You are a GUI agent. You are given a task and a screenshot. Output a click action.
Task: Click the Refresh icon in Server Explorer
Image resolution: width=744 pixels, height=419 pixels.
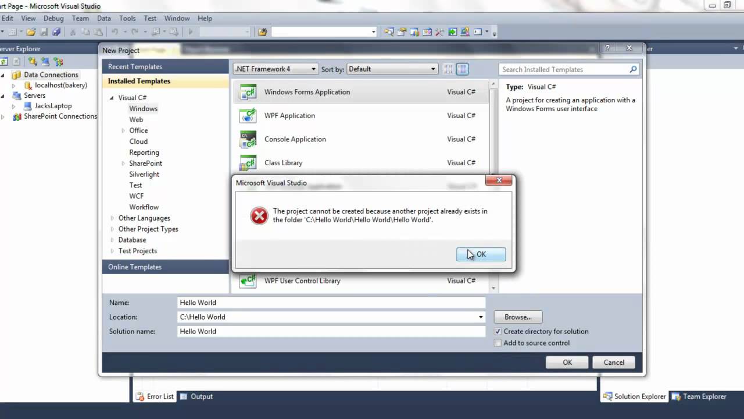pyautogui.click(x=4, y=61)
